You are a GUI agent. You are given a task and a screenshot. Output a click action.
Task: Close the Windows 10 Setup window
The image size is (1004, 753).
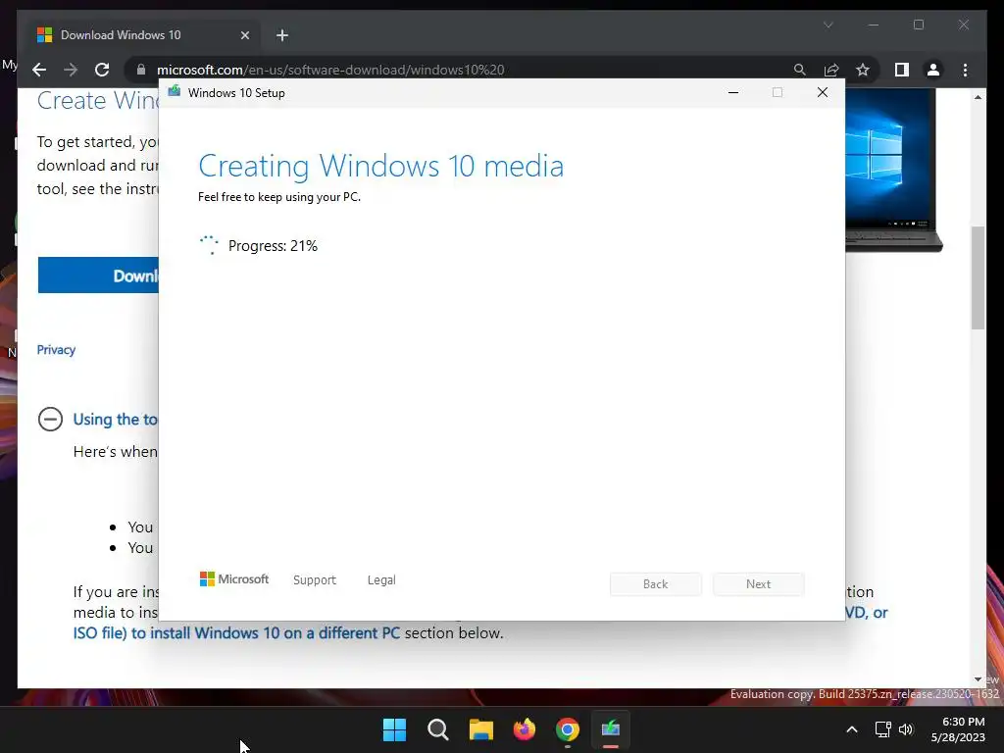823,93
